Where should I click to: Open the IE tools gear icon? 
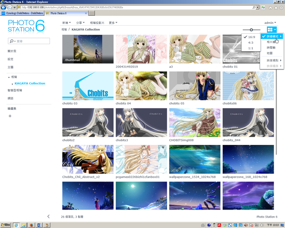pos(281,8)
